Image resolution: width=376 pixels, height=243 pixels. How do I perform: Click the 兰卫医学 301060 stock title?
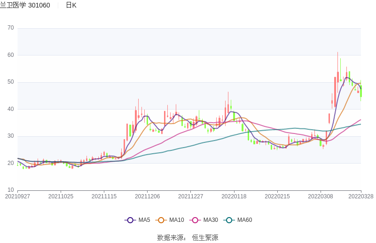click(x=25, y=5)
